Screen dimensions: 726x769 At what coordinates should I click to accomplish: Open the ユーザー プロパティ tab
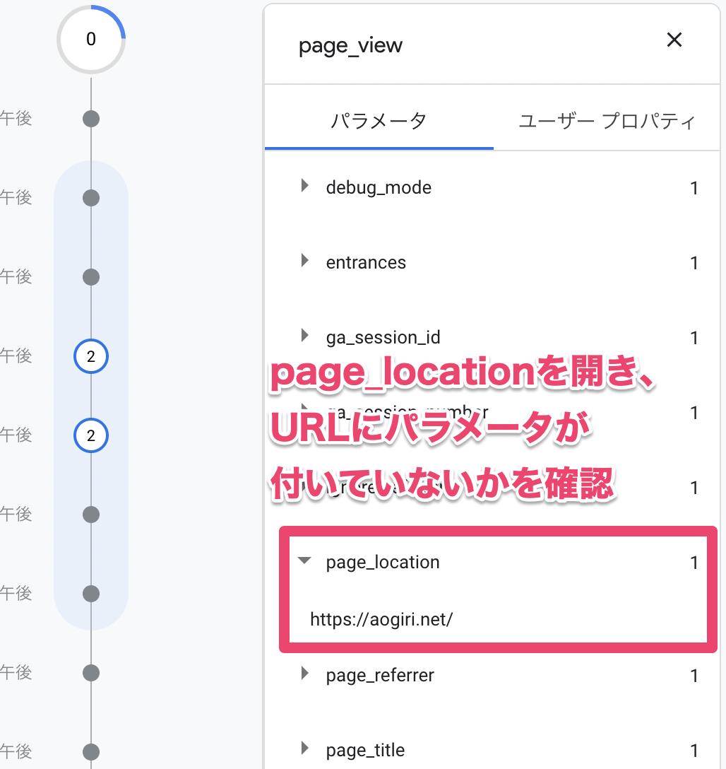click(x=607, y=121)
